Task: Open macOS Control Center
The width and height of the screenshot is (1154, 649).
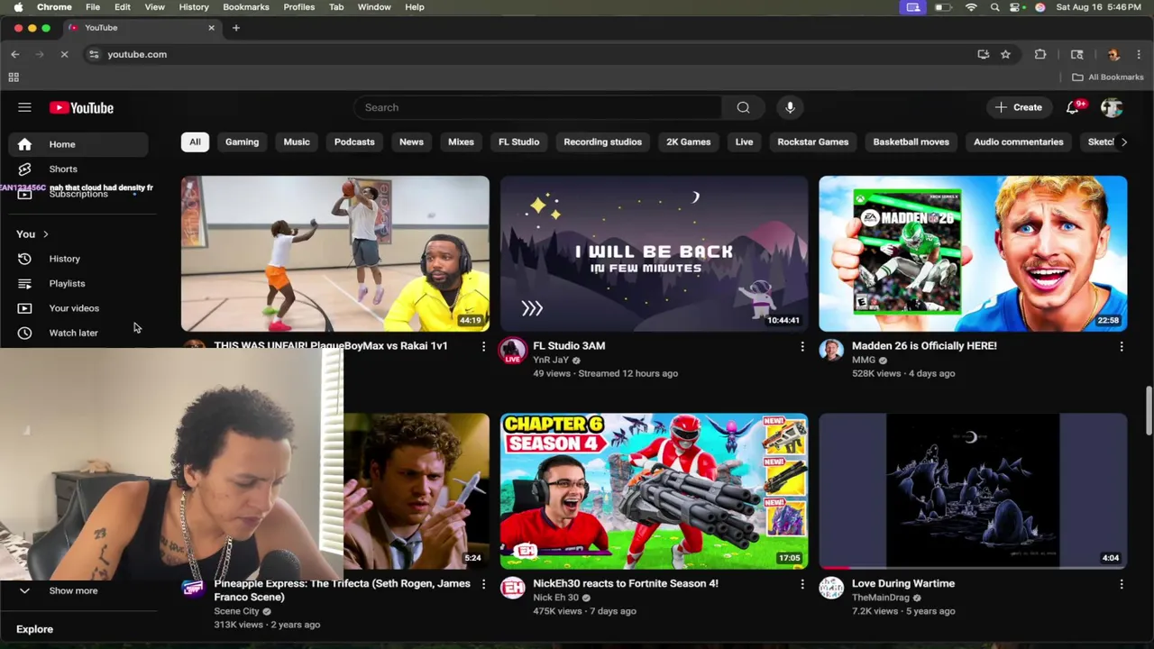Action: [x=1017, y=7]
